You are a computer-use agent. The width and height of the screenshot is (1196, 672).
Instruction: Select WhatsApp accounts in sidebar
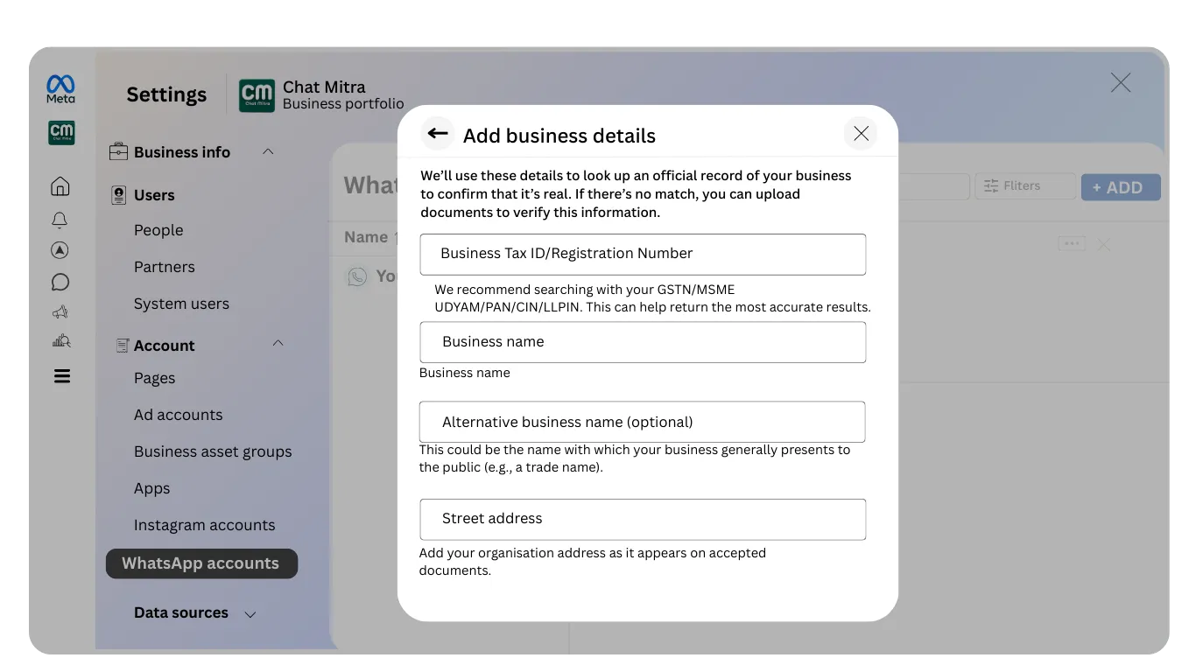coord(201,563)
